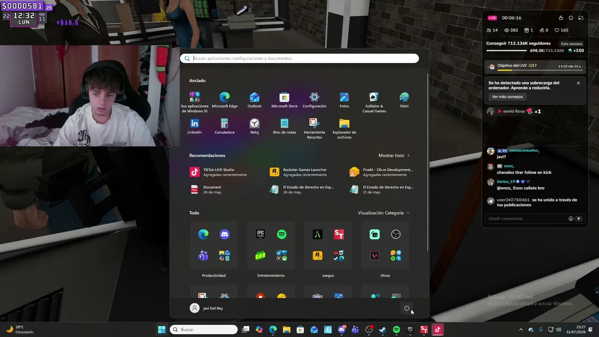Open Configuración from pinned apps
Screen dimensions: 599x337
[x=314, y=100]
